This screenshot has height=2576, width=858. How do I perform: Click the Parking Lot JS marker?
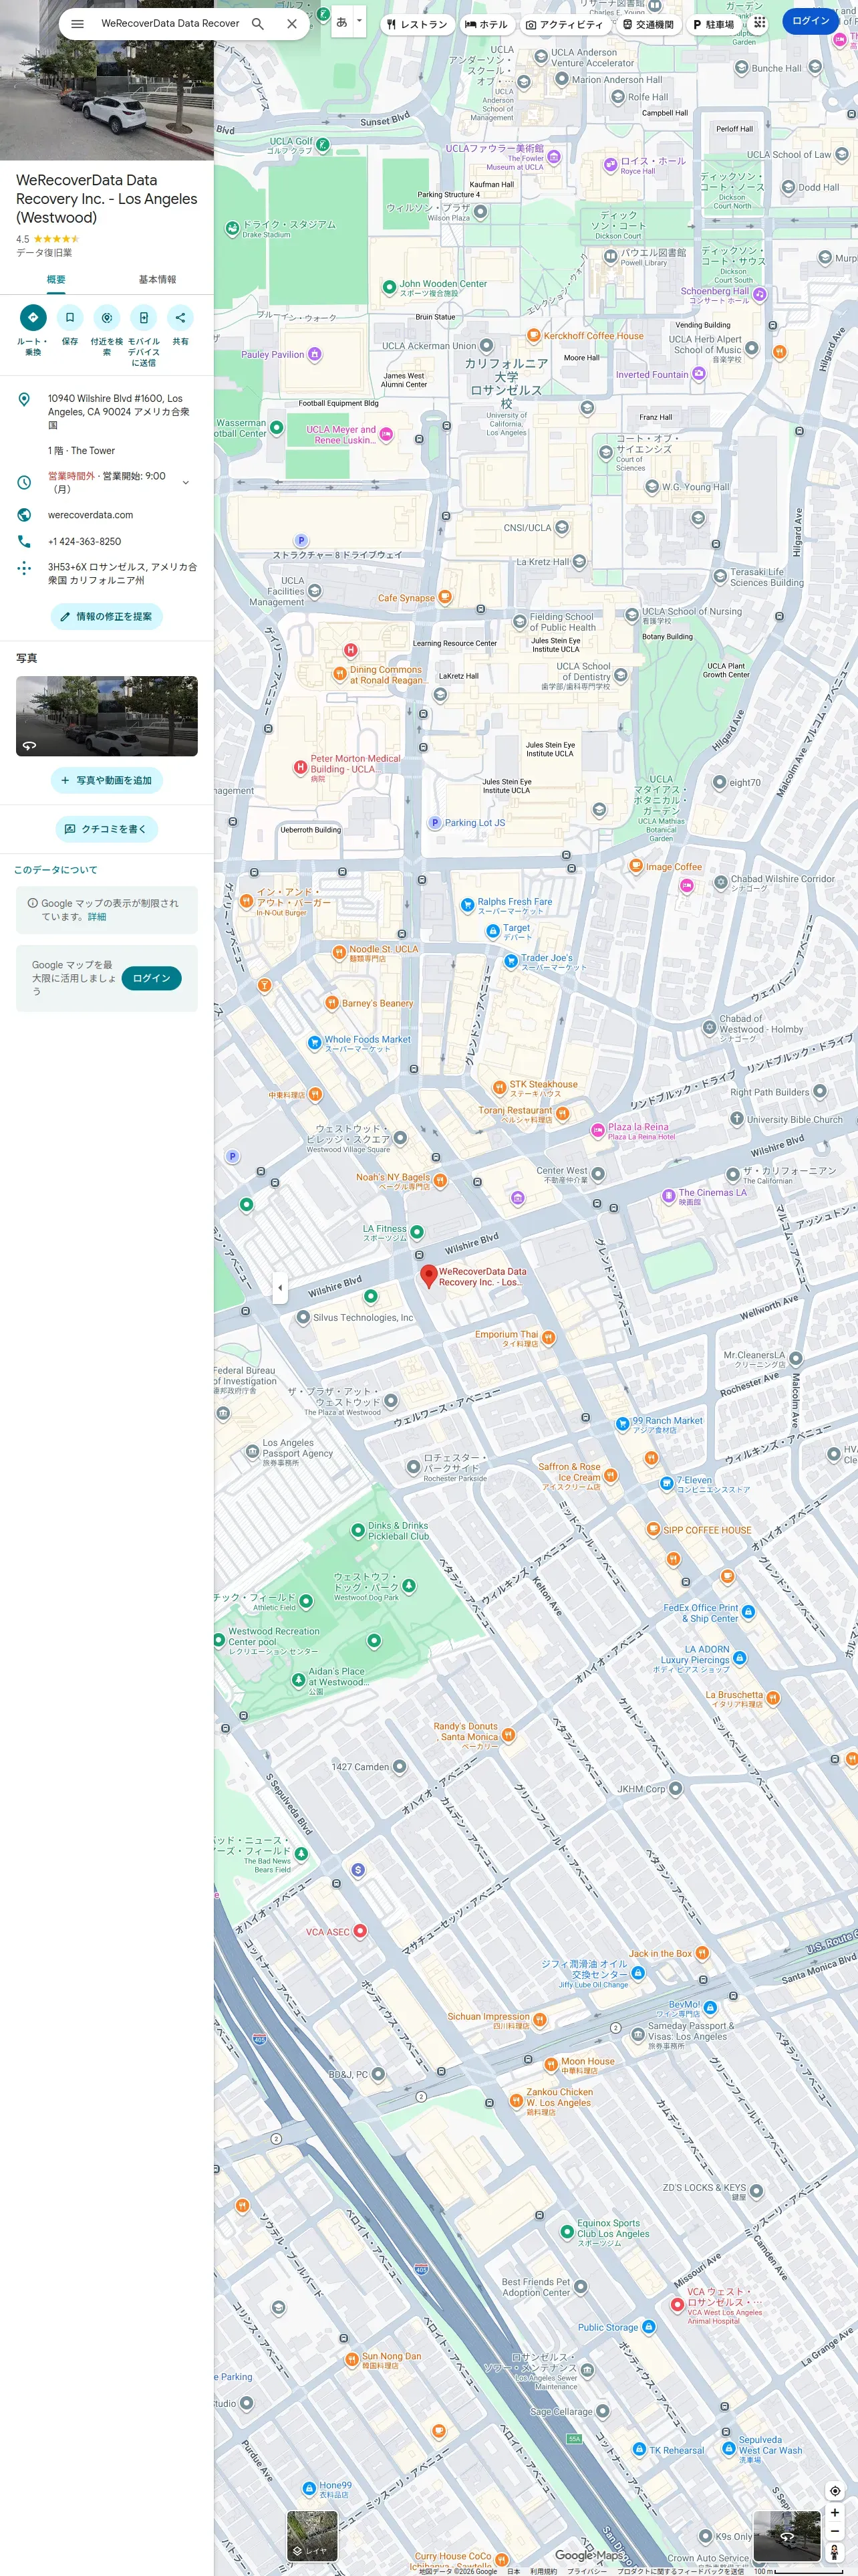[x=434, y=823]
